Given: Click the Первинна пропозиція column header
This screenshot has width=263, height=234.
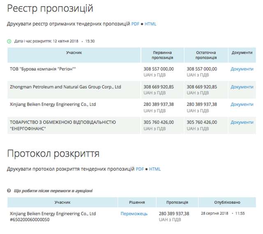Looking at the screenshot, I should [x=162, y=55].
